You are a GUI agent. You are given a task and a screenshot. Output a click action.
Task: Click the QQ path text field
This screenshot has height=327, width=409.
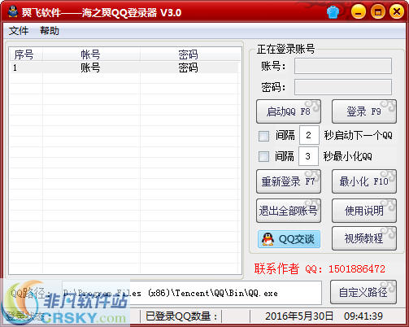coord(192,293)
